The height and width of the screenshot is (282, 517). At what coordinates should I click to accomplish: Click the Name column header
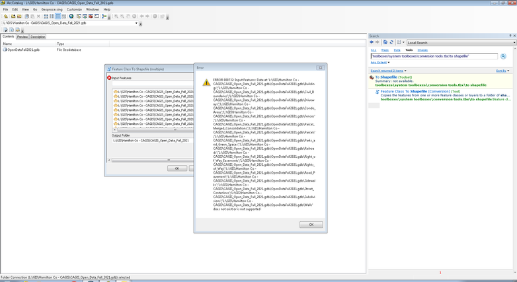(x=28, y=44)
